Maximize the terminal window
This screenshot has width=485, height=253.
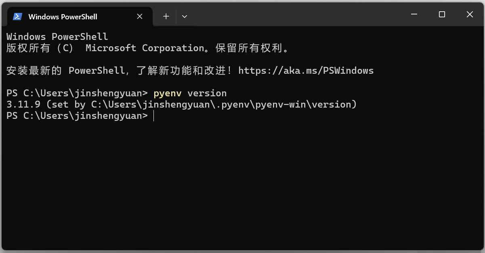coord(442,15)
